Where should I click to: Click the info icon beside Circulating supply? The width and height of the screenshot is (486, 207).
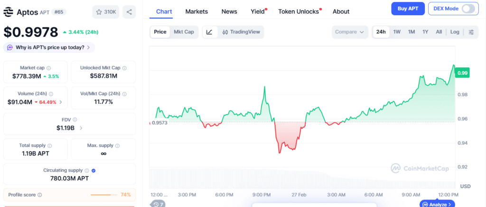coord(87,171)
